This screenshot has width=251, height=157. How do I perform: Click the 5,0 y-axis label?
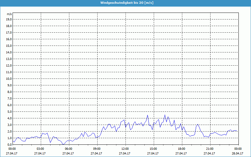pos(10,111)
